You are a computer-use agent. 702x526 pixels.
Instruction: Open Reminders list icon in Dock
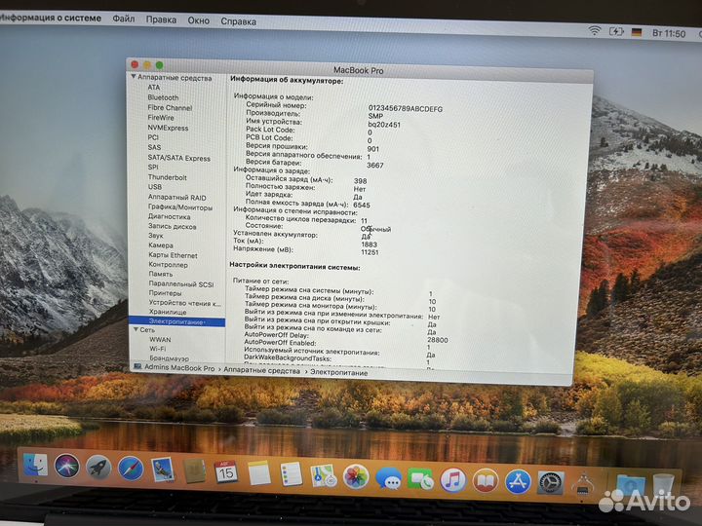point(292,474)
